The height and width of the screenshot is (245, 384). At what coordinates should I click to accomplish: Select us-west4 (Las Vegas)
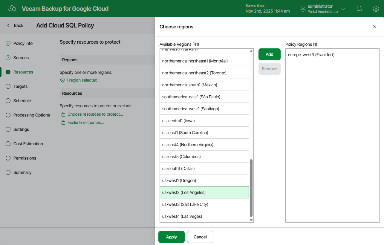[x=204, y=216]
